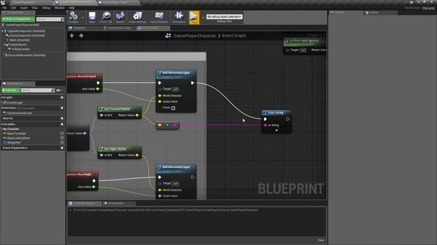Click the Find in CB magnifier icon
The width and height of the screenshot is (437, 245).
(106, 16)
